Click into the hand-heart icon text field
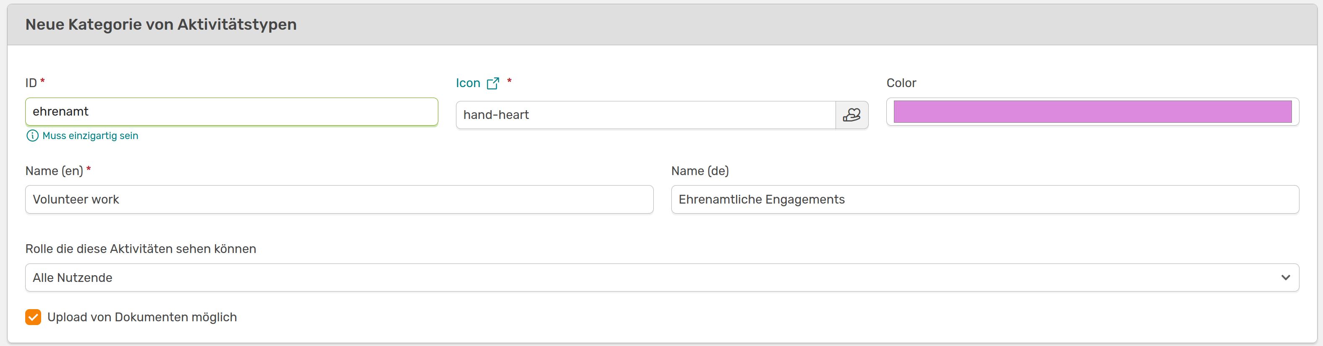This screenshot has width=1323, height=346. point(646,115)
